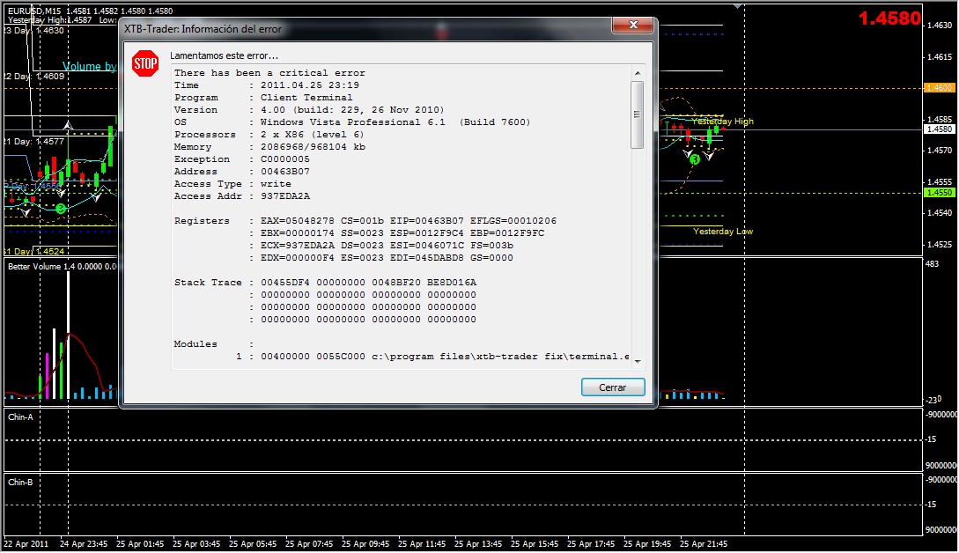959x553 pixels.
Task: Click the Access Type write line
Action: [x=233, y=183]
